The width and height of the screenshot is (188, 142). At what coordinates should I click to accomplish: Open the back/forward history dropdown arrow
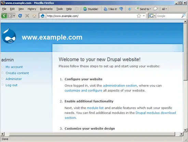tap(14, 16)
